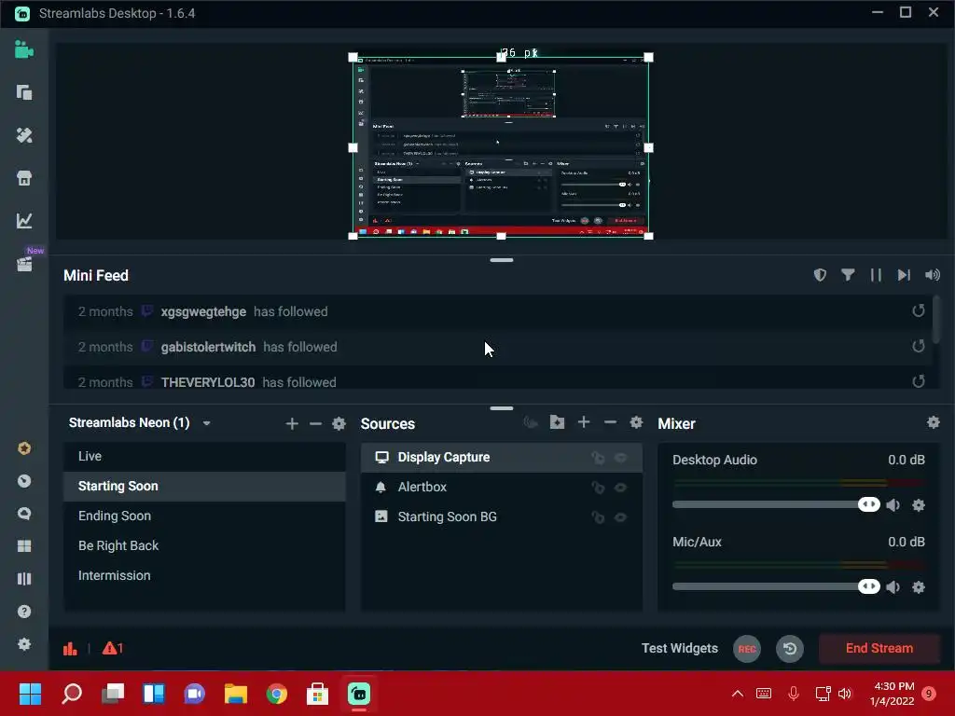955x716 pixels.
Task: Adjust the Desktop Audio volume slider
Action: [776, 504]
